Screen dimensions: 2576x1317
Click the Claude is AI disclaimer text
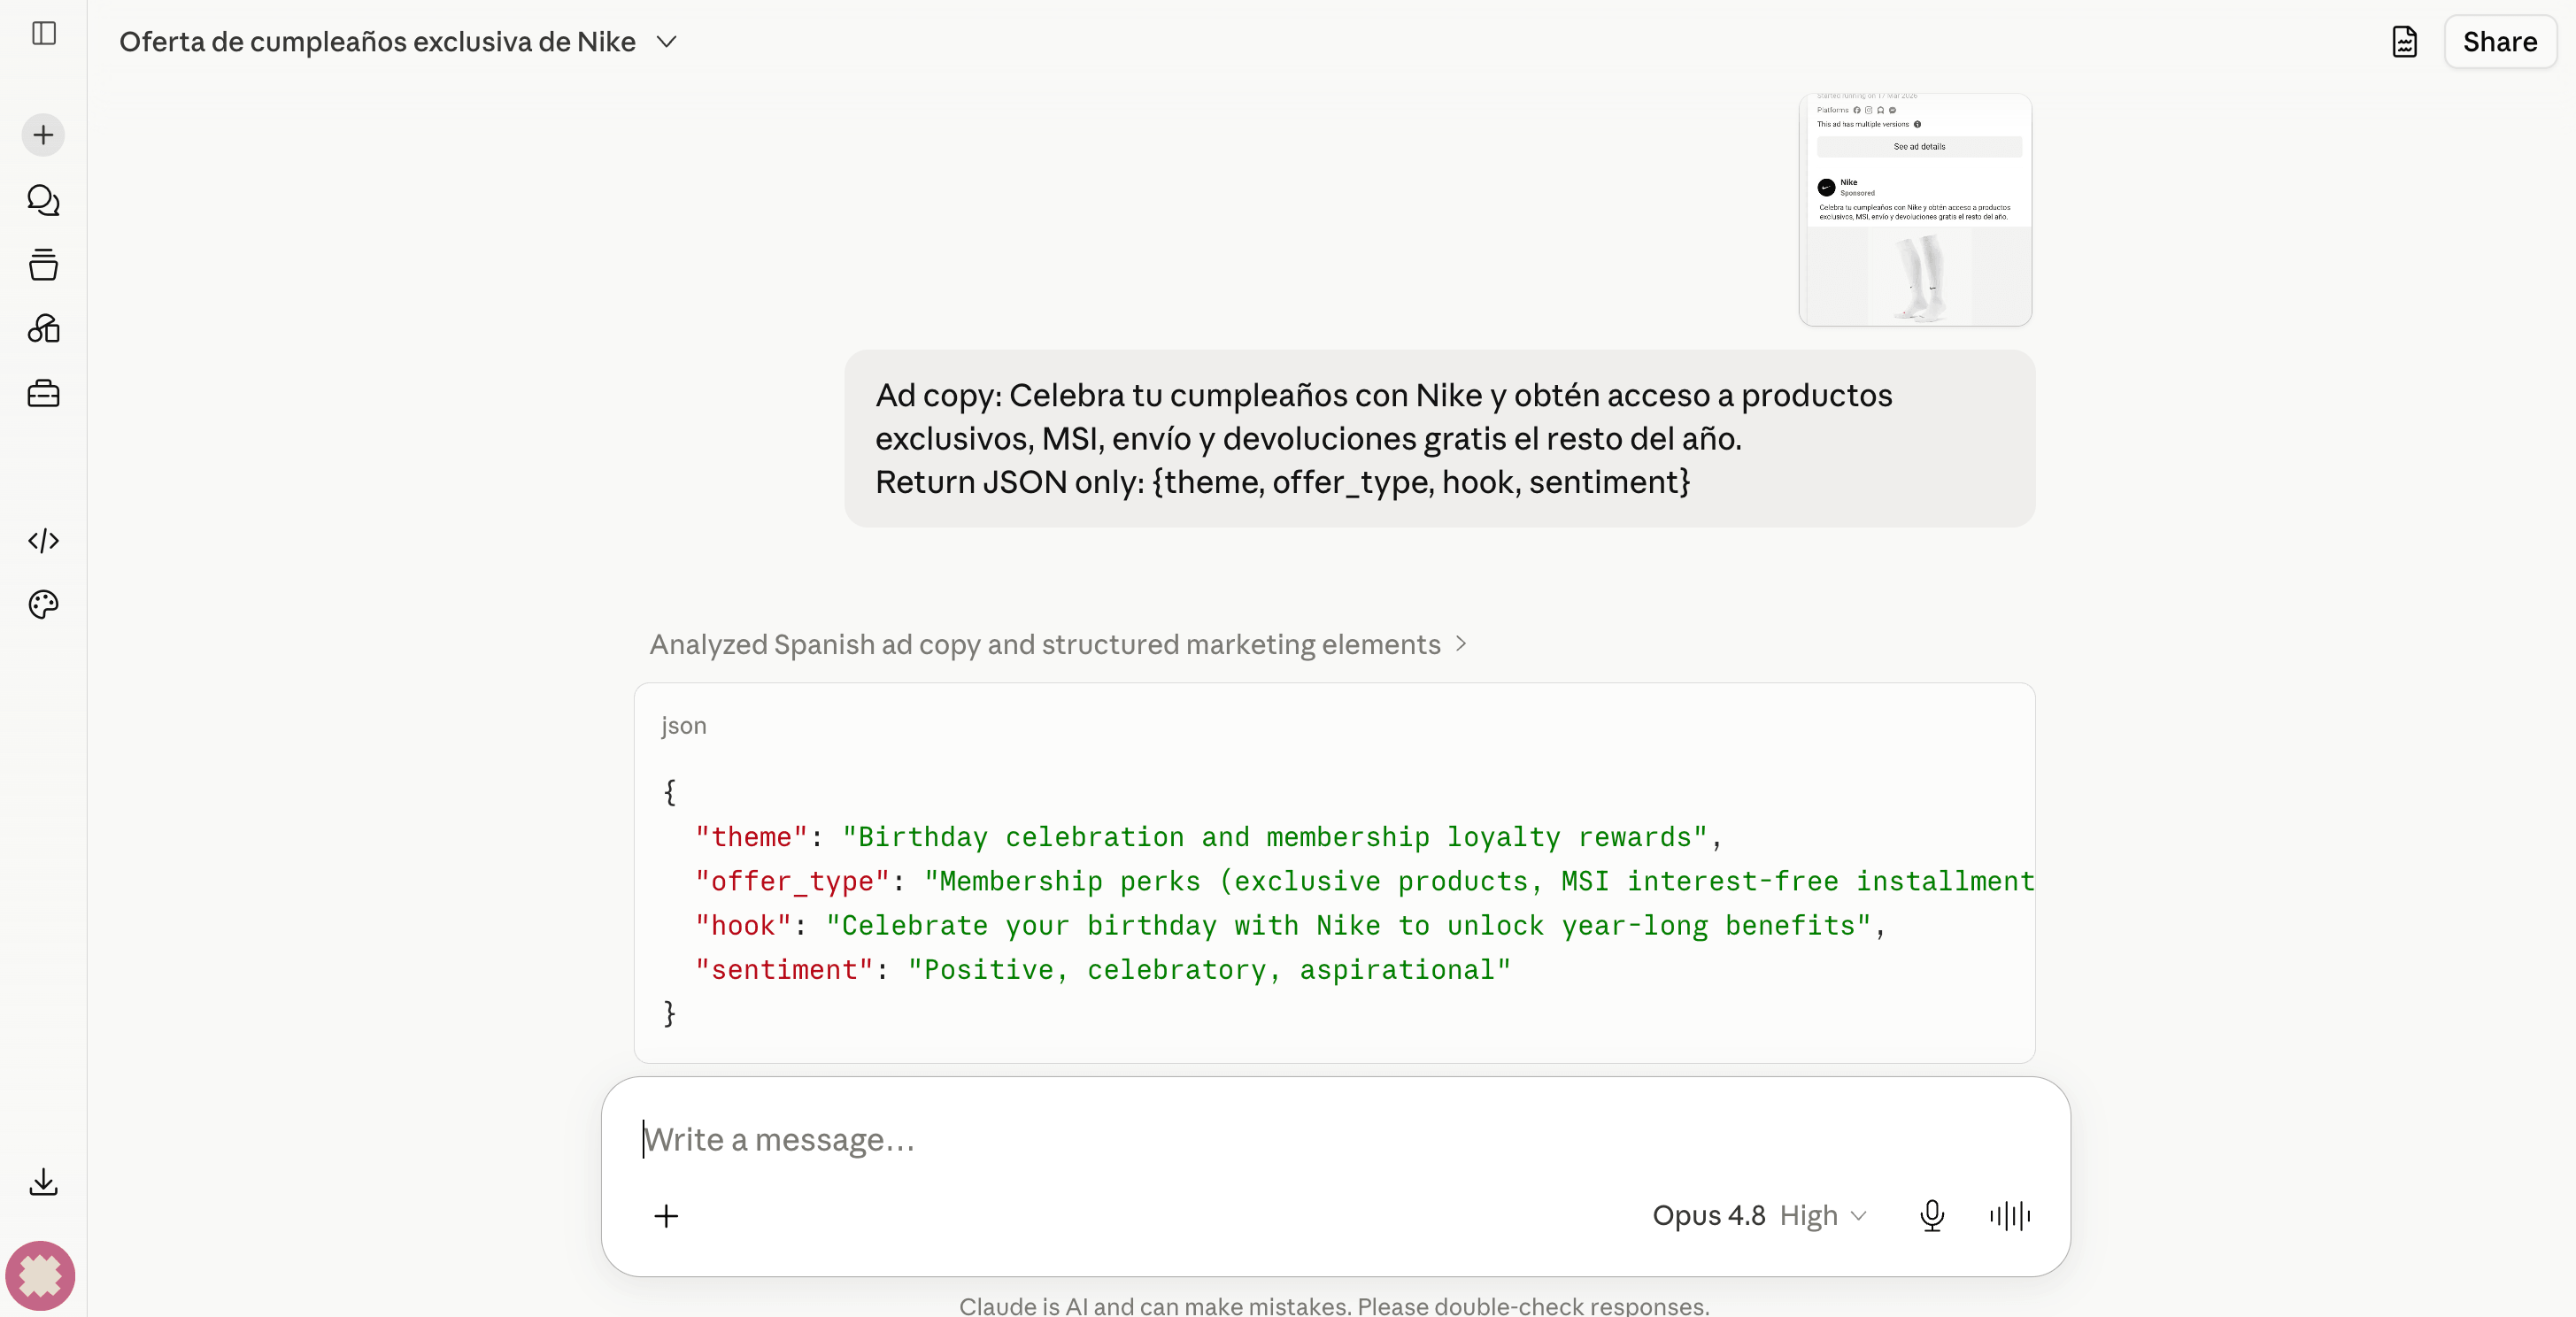coord(1334,1306)
